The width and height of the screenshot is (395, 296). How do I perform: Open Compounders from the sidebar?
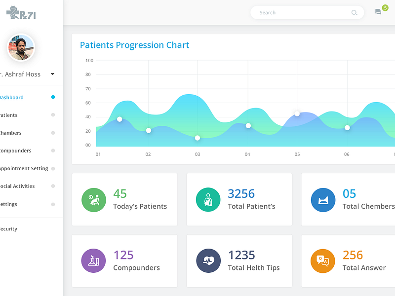[x=15, y=150]
